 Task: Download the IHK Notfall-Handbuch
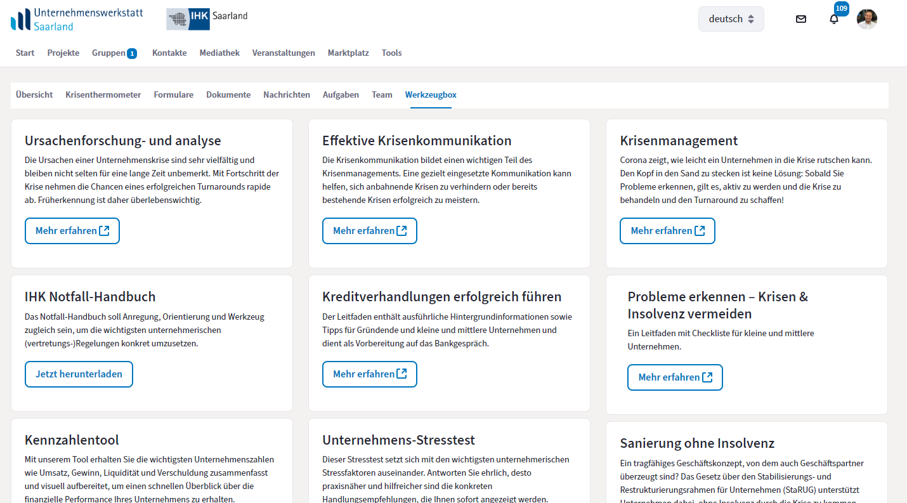(x=79, y=374)
